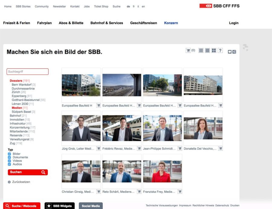272x209 pixels.
Task: Click the star icon on SBB Widgets
Action: 49,206
